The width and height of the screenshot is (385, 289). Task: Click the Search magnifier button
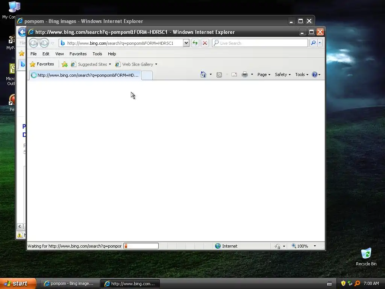313,43
